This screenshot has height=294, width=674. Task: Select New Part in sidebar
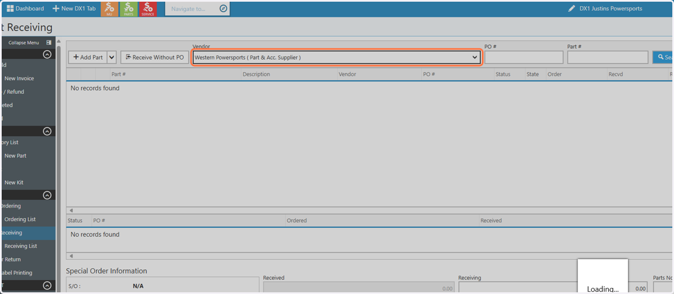[x=15, y=155]
